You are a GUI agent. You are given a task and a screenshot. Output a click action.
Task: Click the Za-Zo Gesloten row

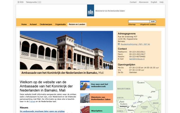coord(127,72)
